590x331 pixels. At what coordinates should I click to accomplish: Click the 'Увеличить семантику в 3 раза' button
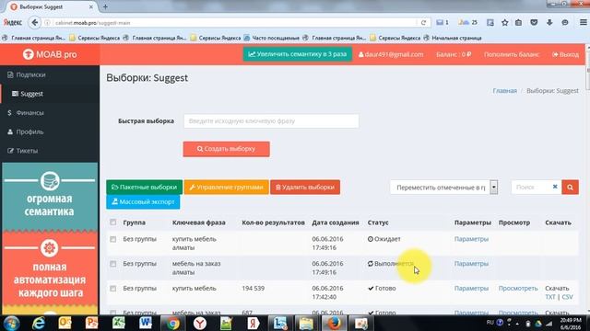point(297,54)
